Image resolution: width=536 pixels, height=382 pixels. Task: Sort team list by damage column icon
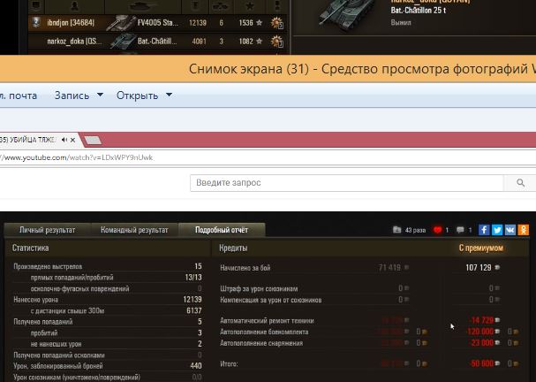(x=196, y=6)
